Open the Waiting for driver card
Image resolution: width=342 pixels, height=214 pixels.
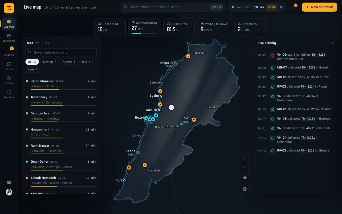214,27
